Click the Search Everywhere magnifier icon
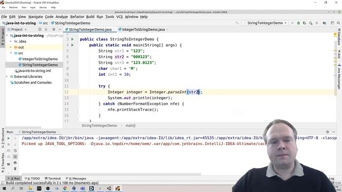 click(x=338, y=23)
